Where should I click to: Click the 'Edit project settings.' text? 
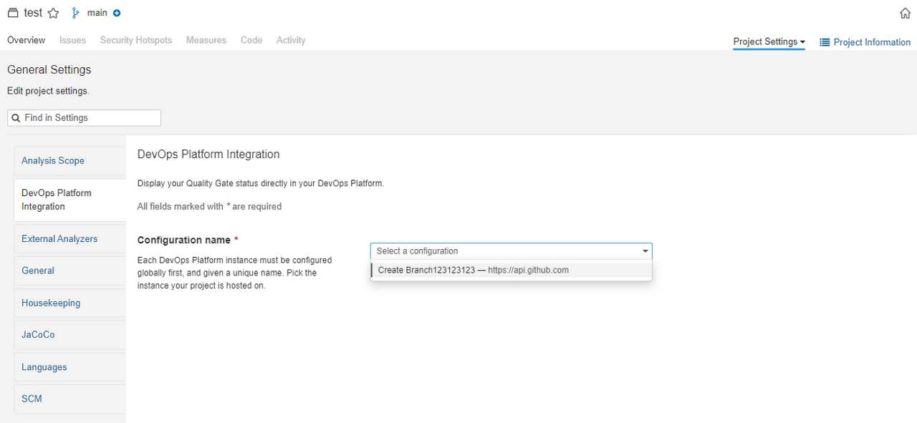[48, 91]
